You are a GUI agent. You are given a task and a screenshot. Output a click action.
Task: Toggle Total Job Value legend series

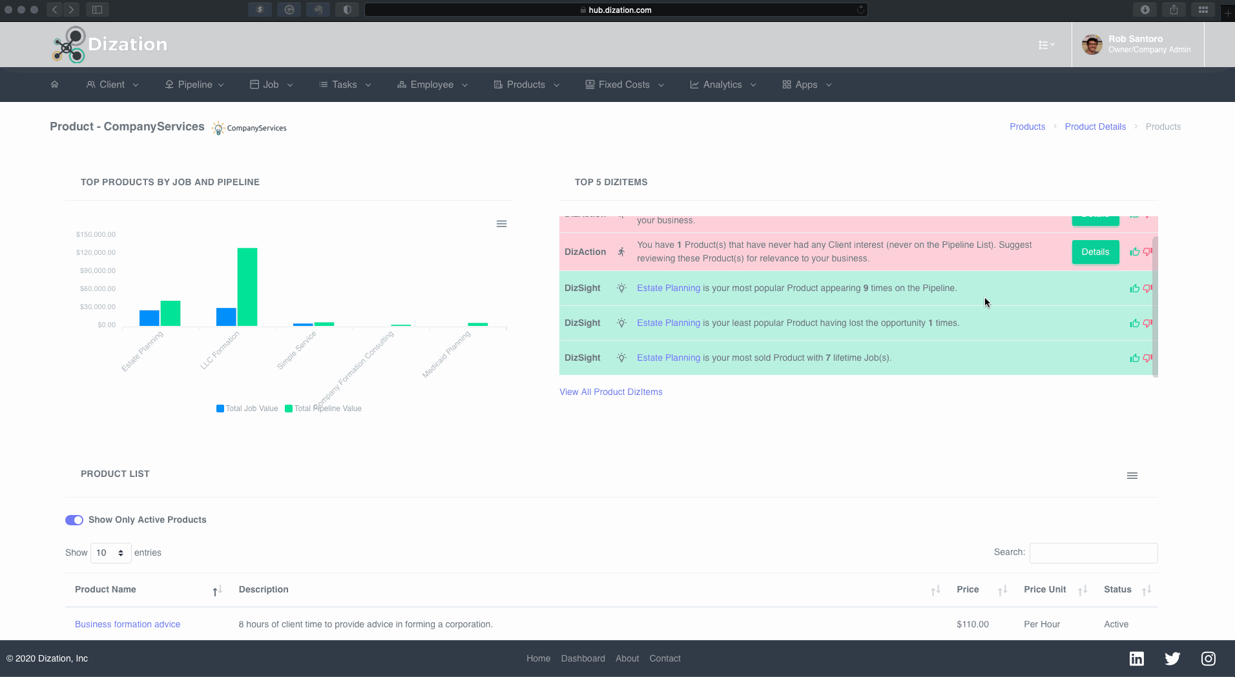tap(247, 409)
